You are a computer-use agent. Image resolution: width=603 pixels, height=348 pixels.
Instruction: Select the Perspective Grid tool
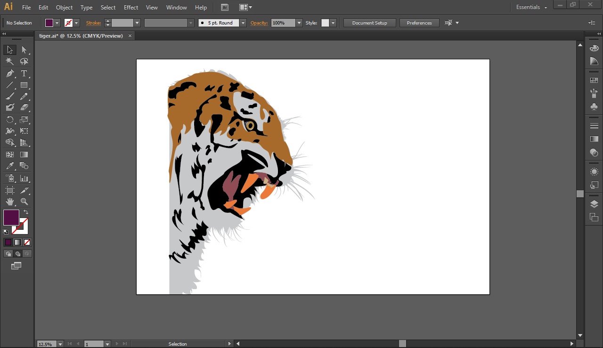pos(24,143)
